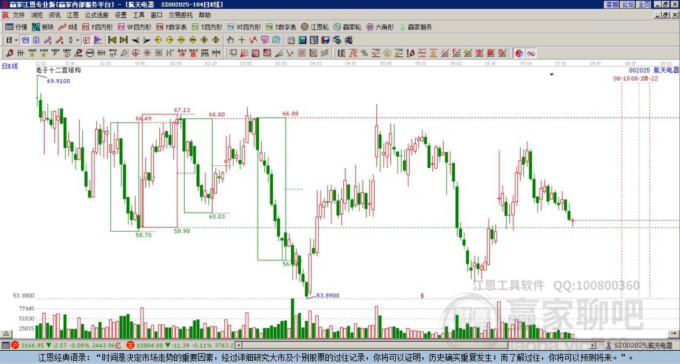
Task: Open the 资讯 menu
Action: [54, 15]
